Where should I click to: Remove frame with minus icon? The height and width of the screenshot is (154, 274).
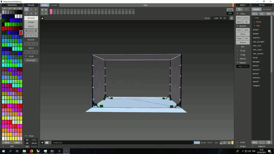42,13
